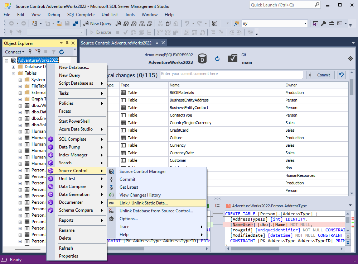The height and width of the screenshot is (264, 358).
Task: Click the Unit Test purple icon
Action: click(51, 179)
